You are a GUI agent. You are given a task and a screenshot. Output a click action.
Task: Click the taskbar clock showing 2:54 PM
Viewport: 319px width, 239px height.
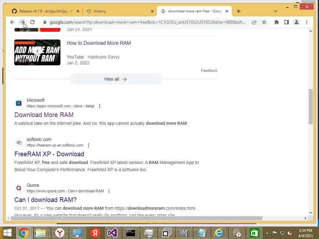pyautogui.click(x=305, y=233)
